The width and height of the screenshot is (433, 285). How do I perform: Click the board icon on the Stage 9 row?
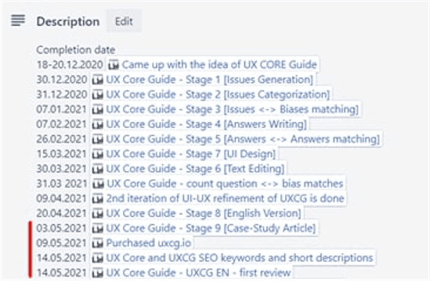coord(97,229)
